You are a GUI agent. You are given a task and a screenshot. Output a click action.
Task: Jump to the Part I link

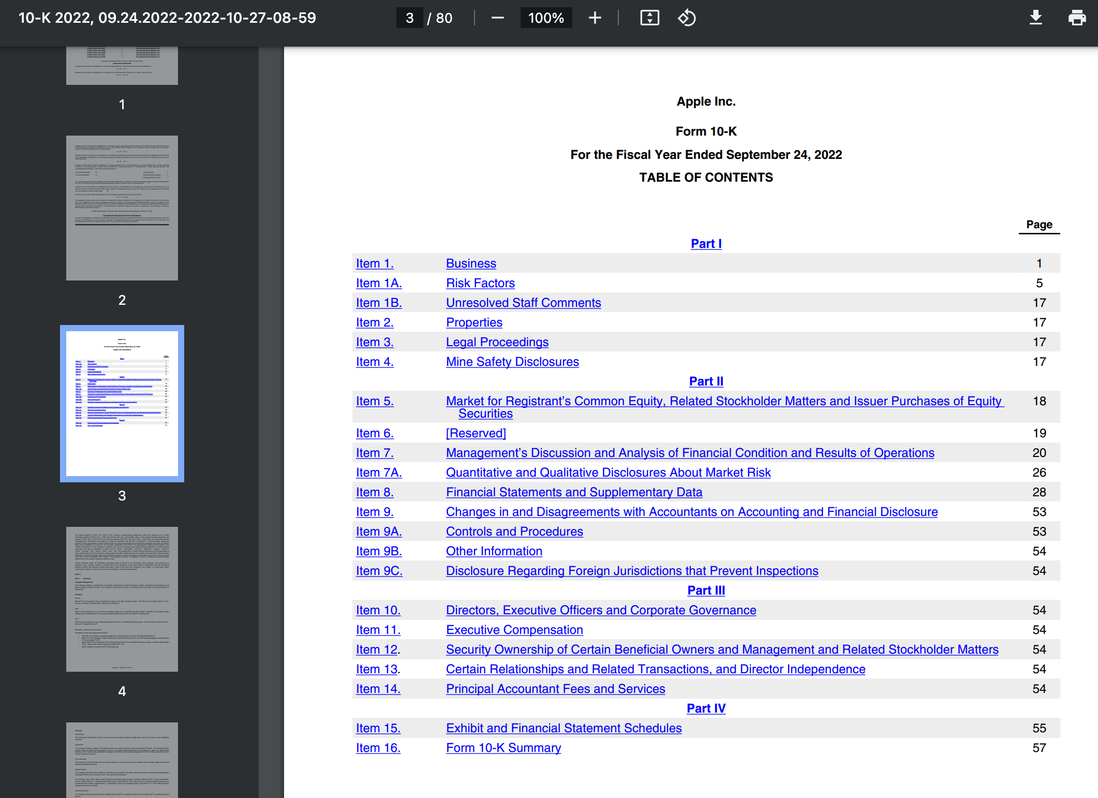tap(706, 244)
